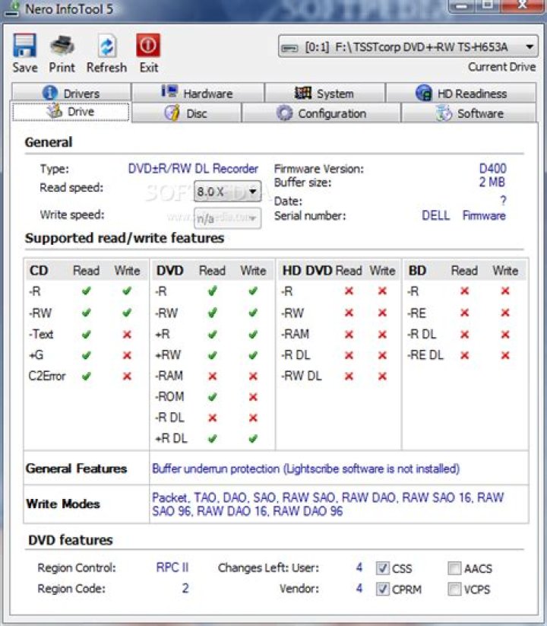Click the Refresh icon

coord(107,46)
